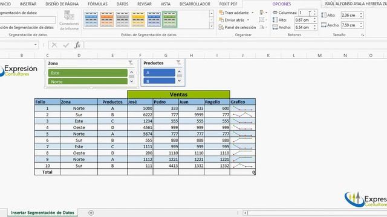Viewport: 387px width, 217px height.
Task: Select the José column header cell
Action: tap(140, 102)
